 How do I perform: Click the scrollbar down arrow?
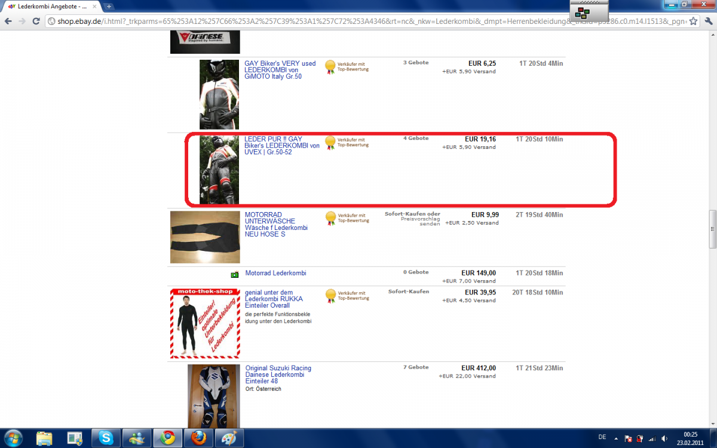[712, 423]
